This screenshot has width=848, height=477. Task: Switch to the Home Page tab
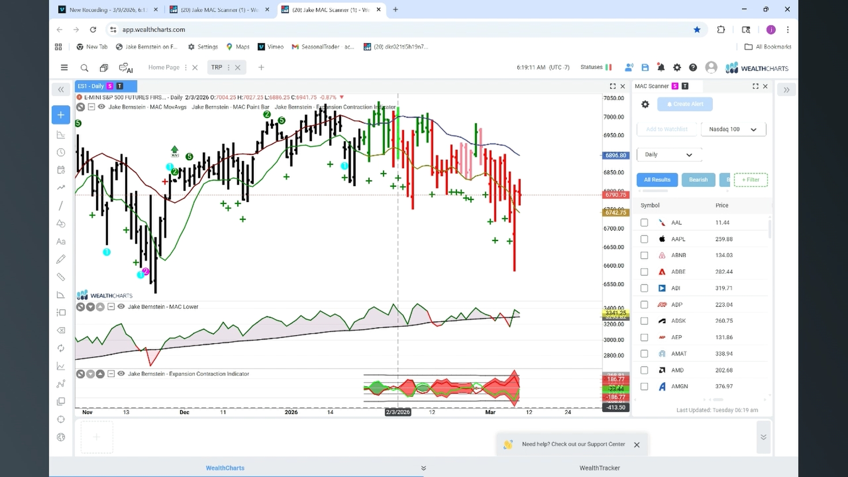click(x=164, y=68)
